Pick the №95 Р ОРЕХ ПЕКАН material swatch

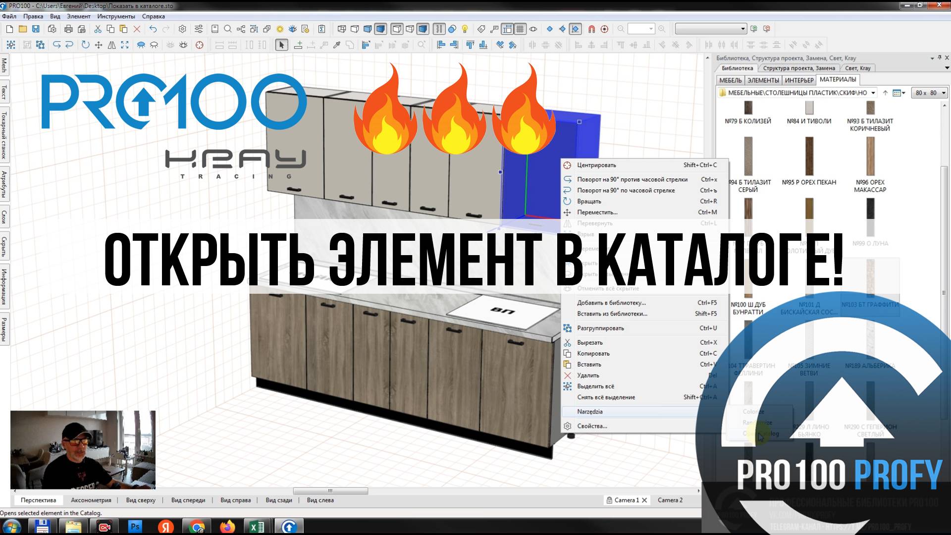[809, 156]
